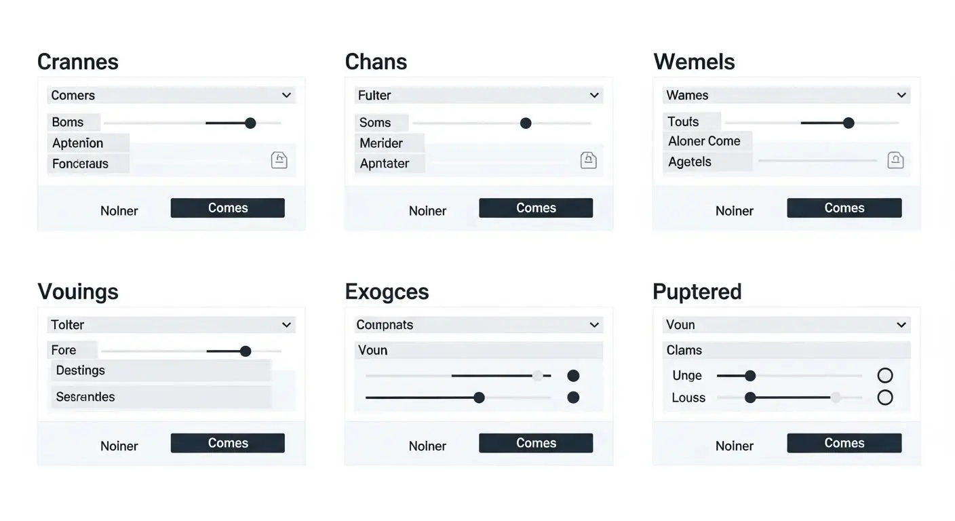Screen dimensions: 955x521
Task: Open the Coumpnats dropdown in Exogces
Action: [x=479, y=325]
